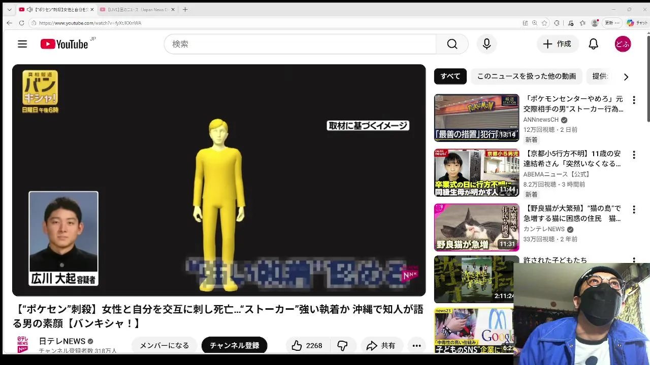The height and width of the screenshot is (365, 650).
Task: Open the 作成 create menu
Action: click(558, 44)
